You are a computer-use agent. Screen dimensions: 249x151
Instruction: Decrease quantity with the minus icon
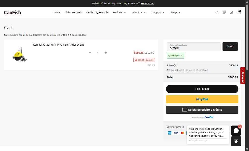click(x=90, y=53)
